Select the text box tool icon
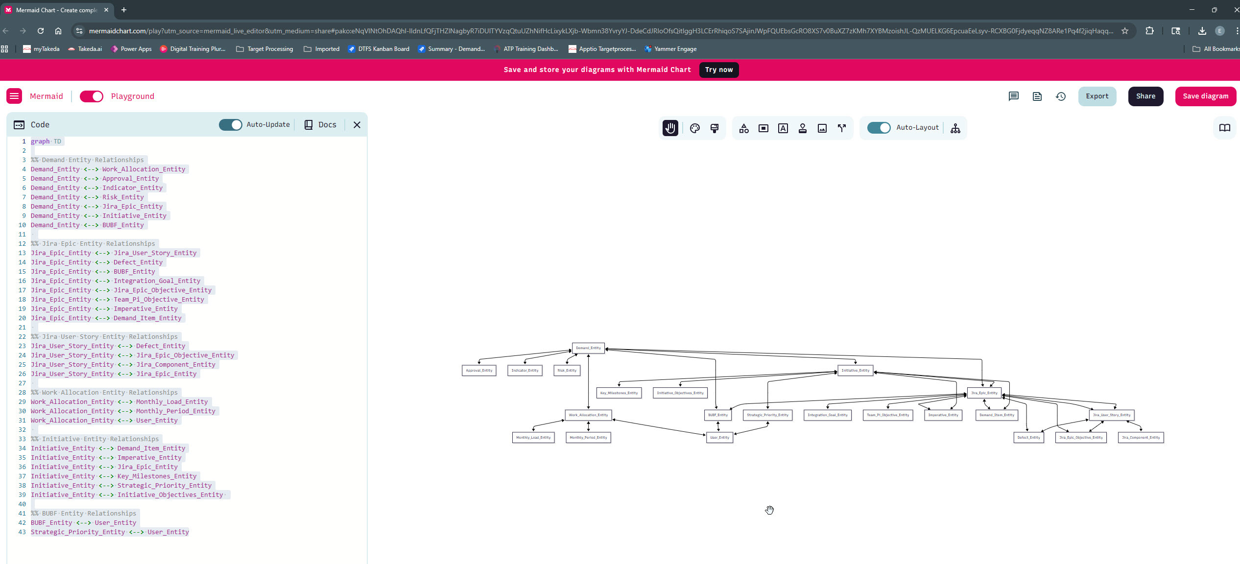This screenshot has height=564, width=1240. point(783,128)
